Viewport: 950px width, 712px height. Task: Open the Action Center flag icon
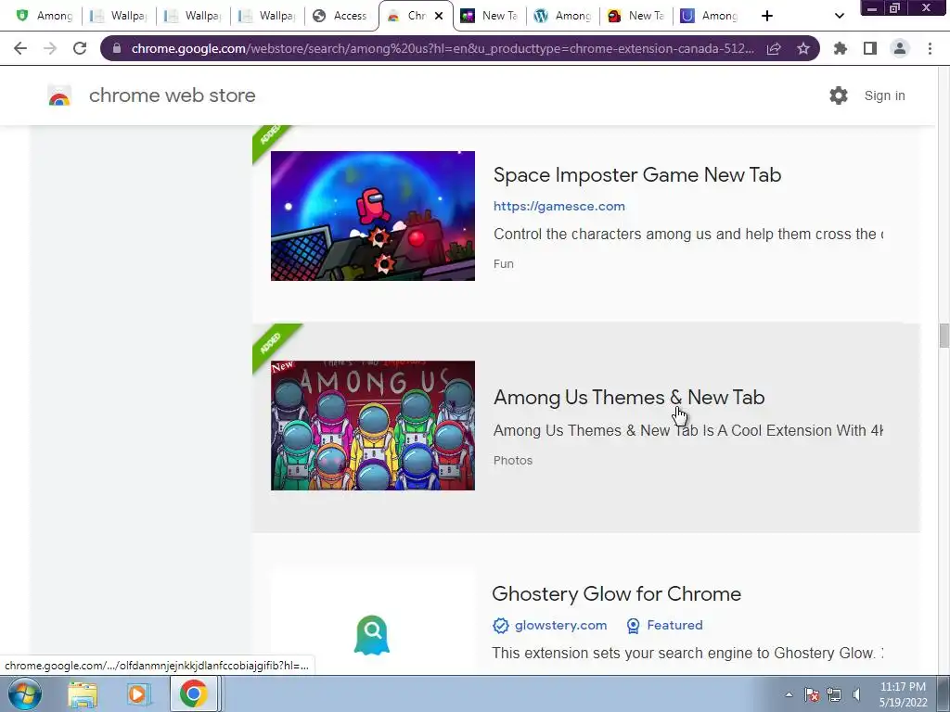[x=812, y=694]
